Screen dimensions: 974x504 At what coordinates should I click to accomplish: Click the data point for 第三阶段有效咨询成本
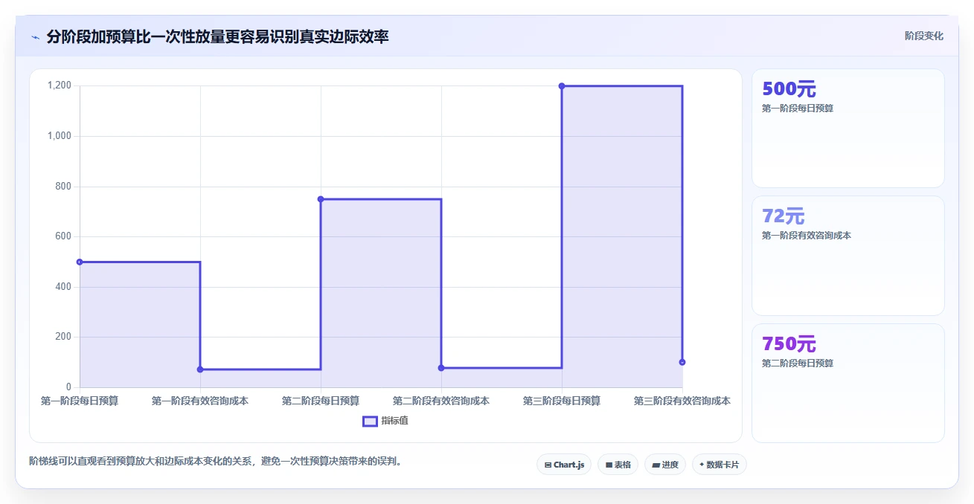pyautogui.click(x=682, y=362)
